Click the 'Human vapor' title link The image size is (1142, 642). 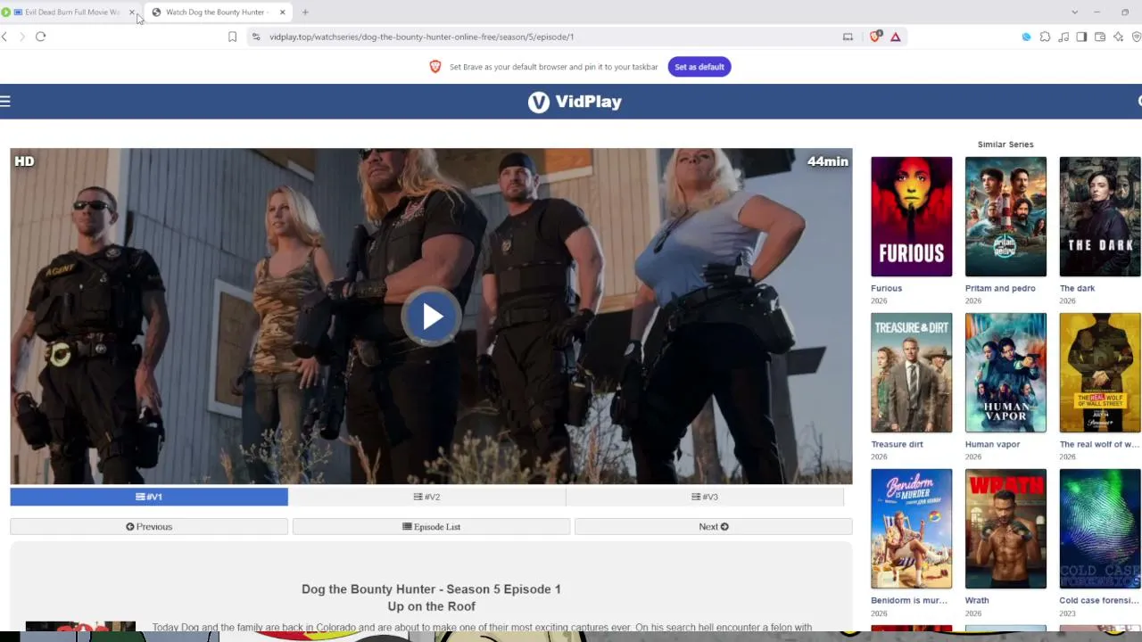click(x=992, y=444)
